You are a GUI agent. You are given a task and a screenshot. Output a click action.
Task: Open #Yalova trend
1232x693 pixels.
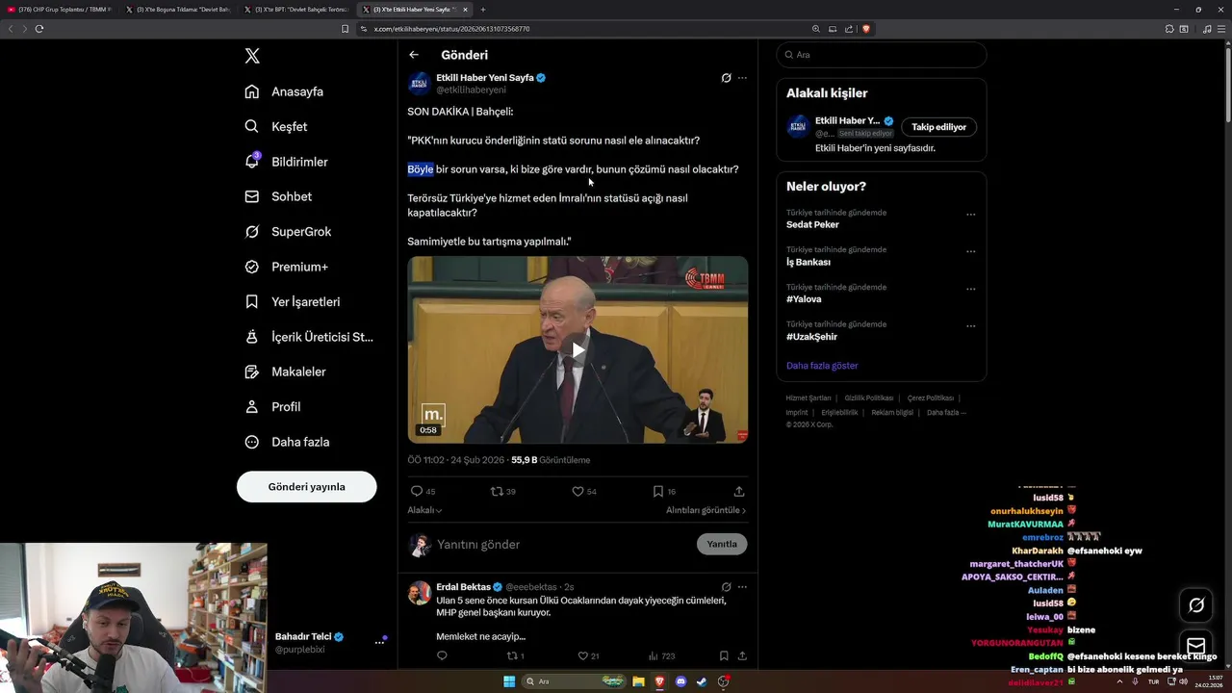[804, 299]
